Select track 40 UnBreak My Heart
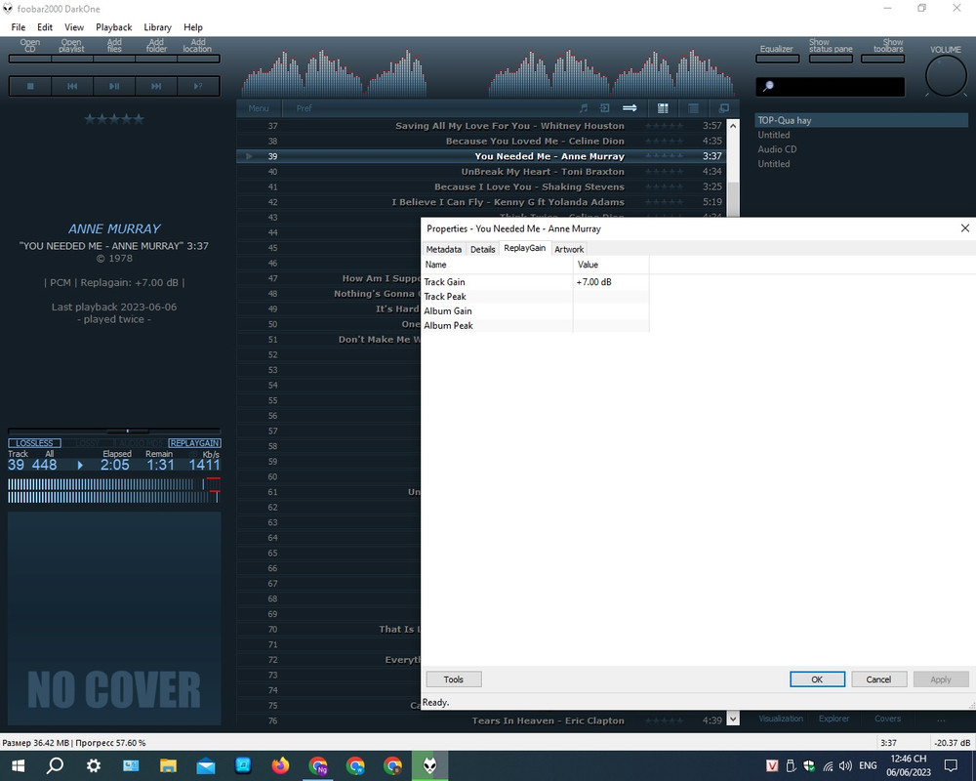Screen dimensions: 976x781 [x=480, y=171]
